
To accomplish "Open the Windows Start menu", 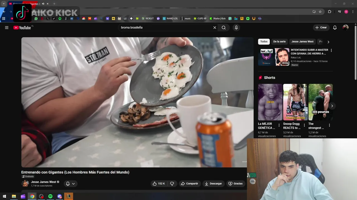I will [4, 196].
